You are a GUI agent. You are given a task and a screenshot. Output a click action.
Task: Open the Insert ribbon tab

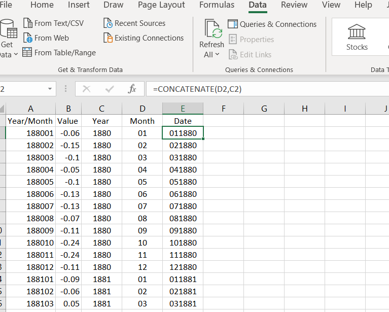tap(79, 5)
